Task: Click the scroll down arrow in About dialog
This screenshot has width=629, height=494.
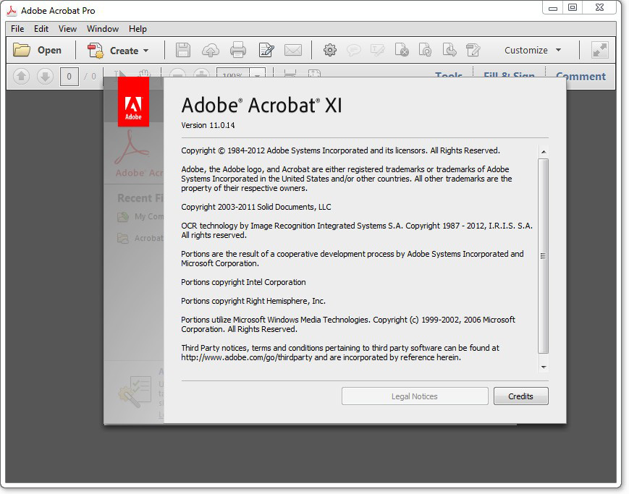Action: 544,367
